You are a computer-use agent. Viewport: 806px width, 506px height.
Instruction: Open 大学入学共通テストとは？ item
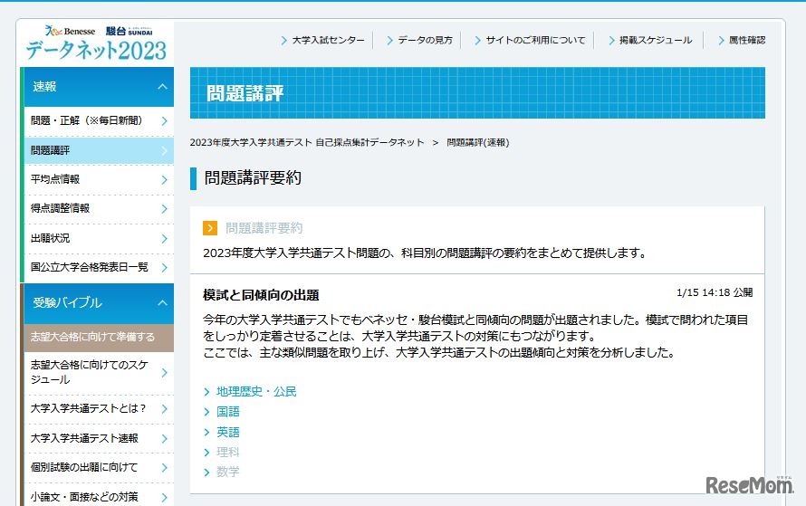click(100, 409)
